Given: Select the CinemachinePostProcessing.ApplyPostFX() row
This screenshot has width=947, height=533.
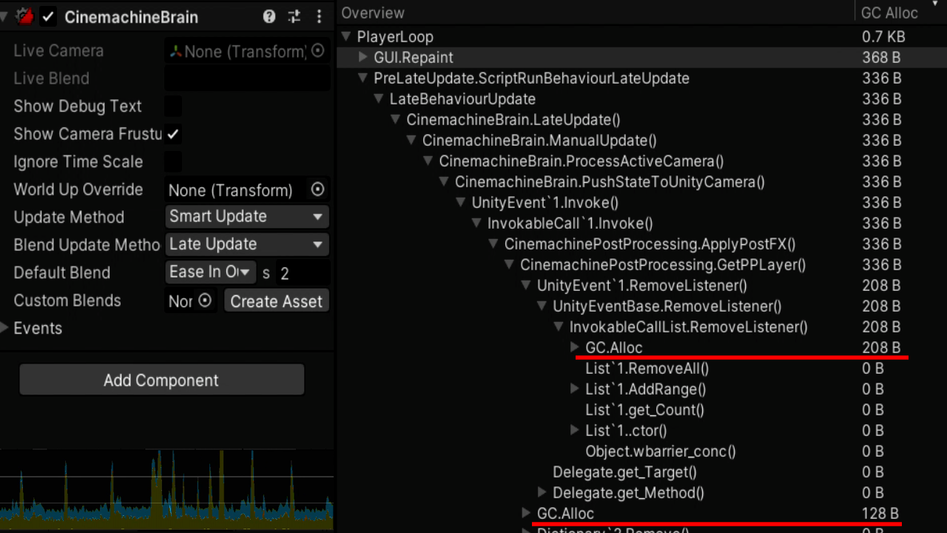Looking at the screenshot, I should click(641, 244).
